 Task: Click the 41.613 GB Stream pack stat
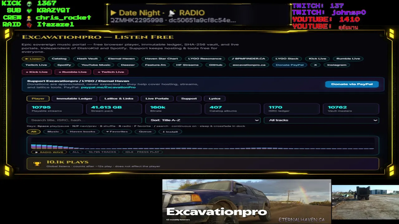[114, 109]
